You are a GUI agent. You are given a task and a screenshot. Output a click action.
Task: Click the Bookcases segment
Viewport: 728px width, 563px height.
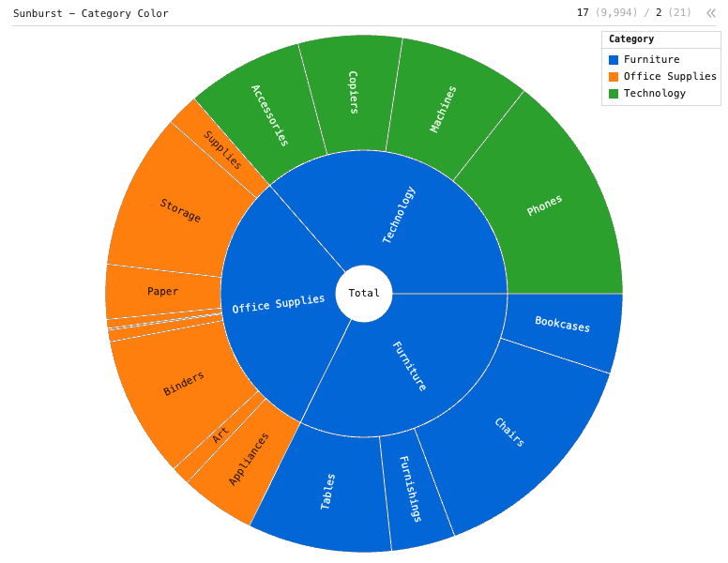coord(563,326)
